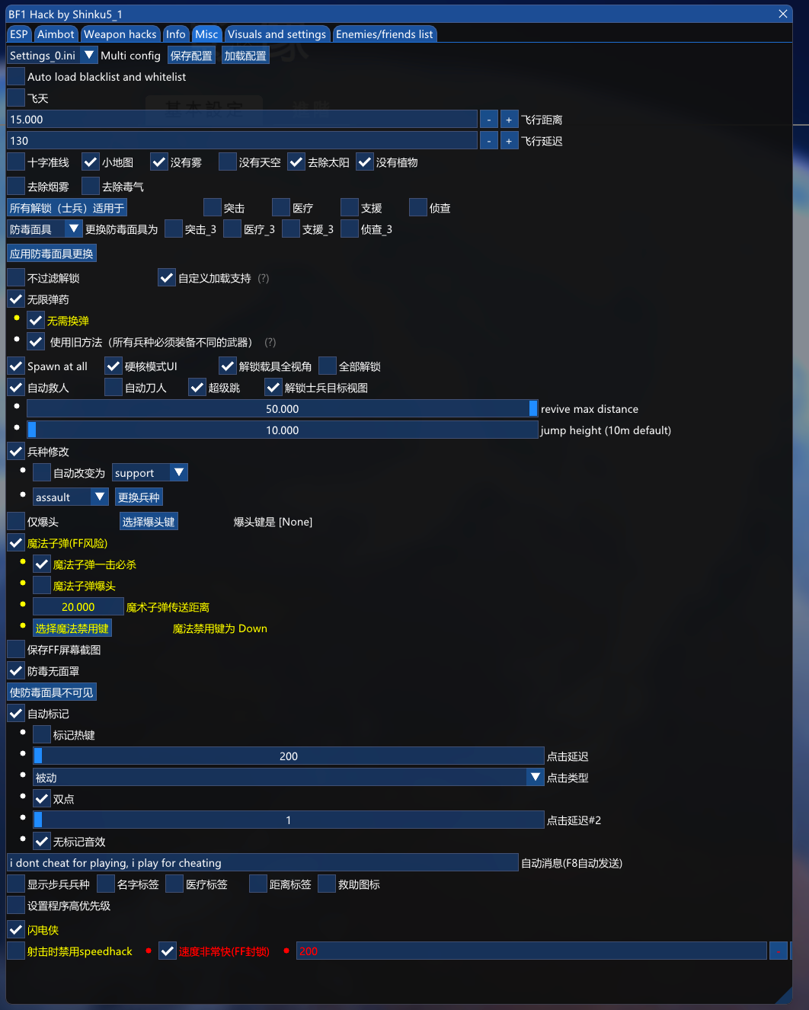Viewport: 809px width, 1010px height.
Task: Click the 加载配置 button
Action: tap(245, 56)
